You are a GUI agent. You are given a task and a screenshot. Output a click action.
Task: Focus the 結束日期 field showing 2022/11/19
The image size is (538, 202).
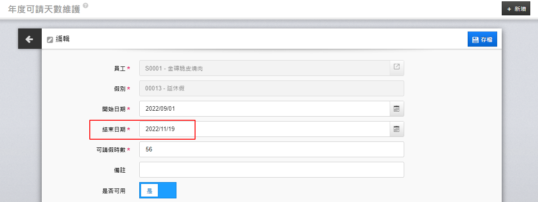(x=264, y=129)
